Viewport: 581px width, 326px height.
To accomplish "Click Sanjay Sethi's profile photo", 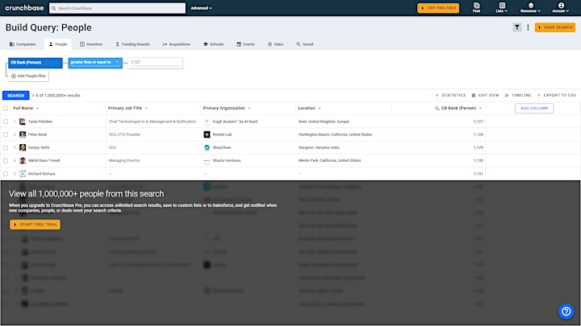I will coord(23,147).
